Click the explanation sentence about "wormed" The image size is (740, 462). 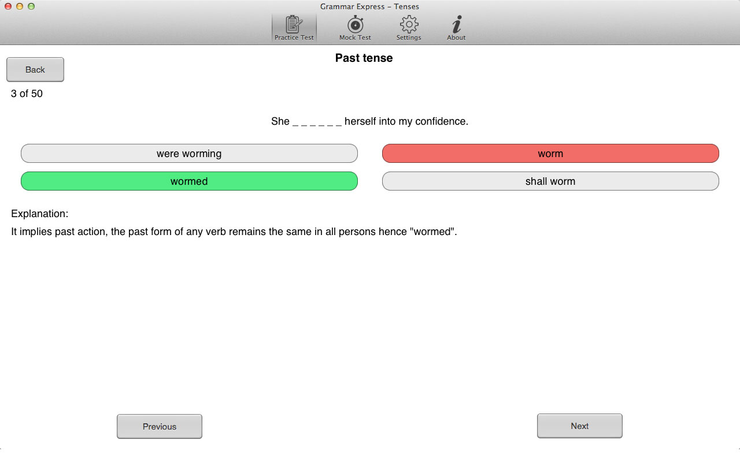[x=234, y=232]
